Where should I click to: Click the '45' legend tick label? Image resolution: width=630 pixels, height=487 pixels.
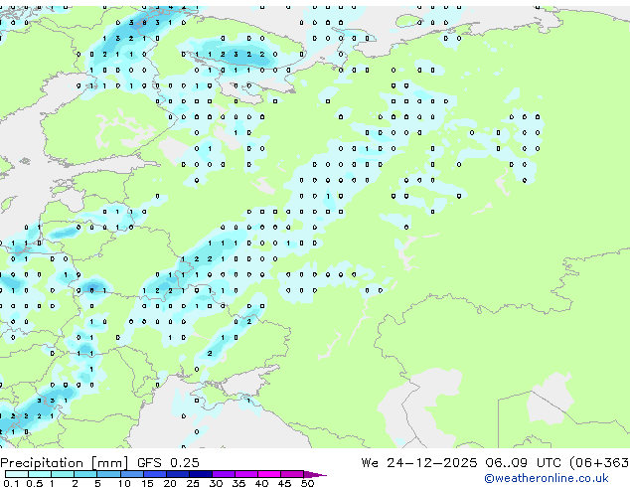point(284,483)
